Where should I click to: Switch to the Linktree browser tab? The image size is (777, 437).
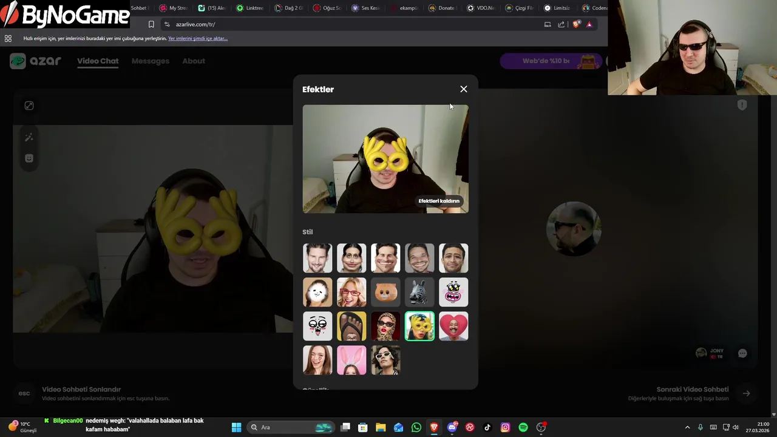pos(250,8)
